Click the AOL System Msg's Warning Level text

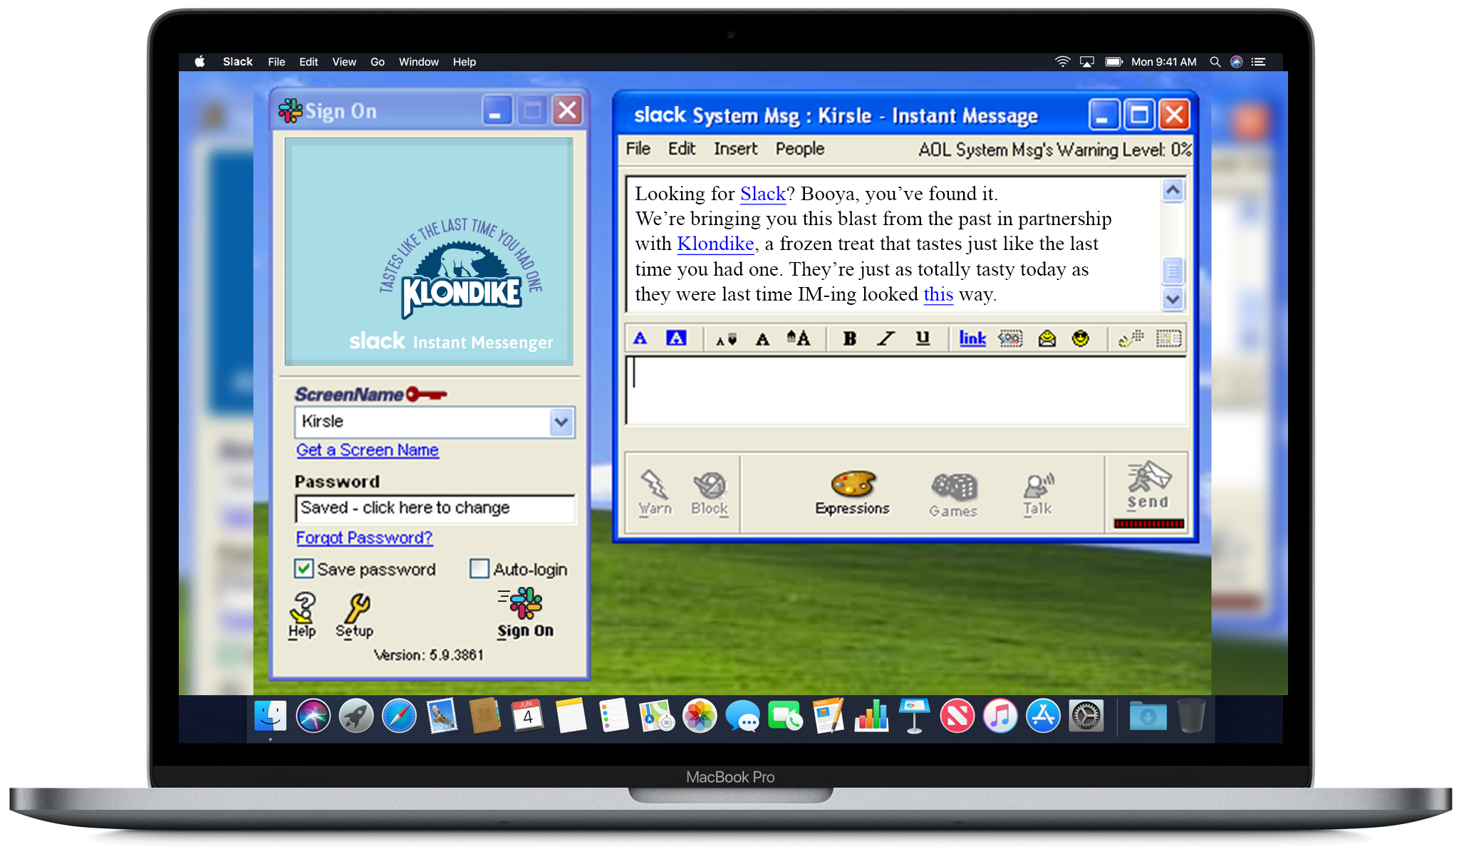coord(1054,150)
